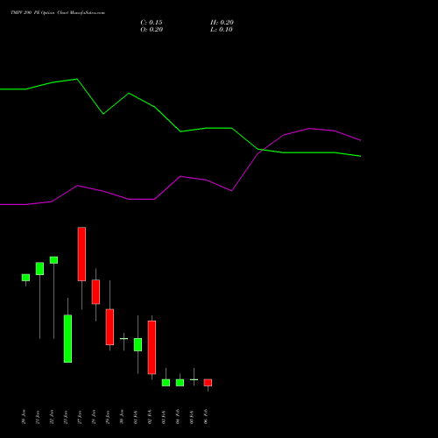This screenshot has width=438, height=438.
Task: Click the chart title text at top
Action: 58,13
